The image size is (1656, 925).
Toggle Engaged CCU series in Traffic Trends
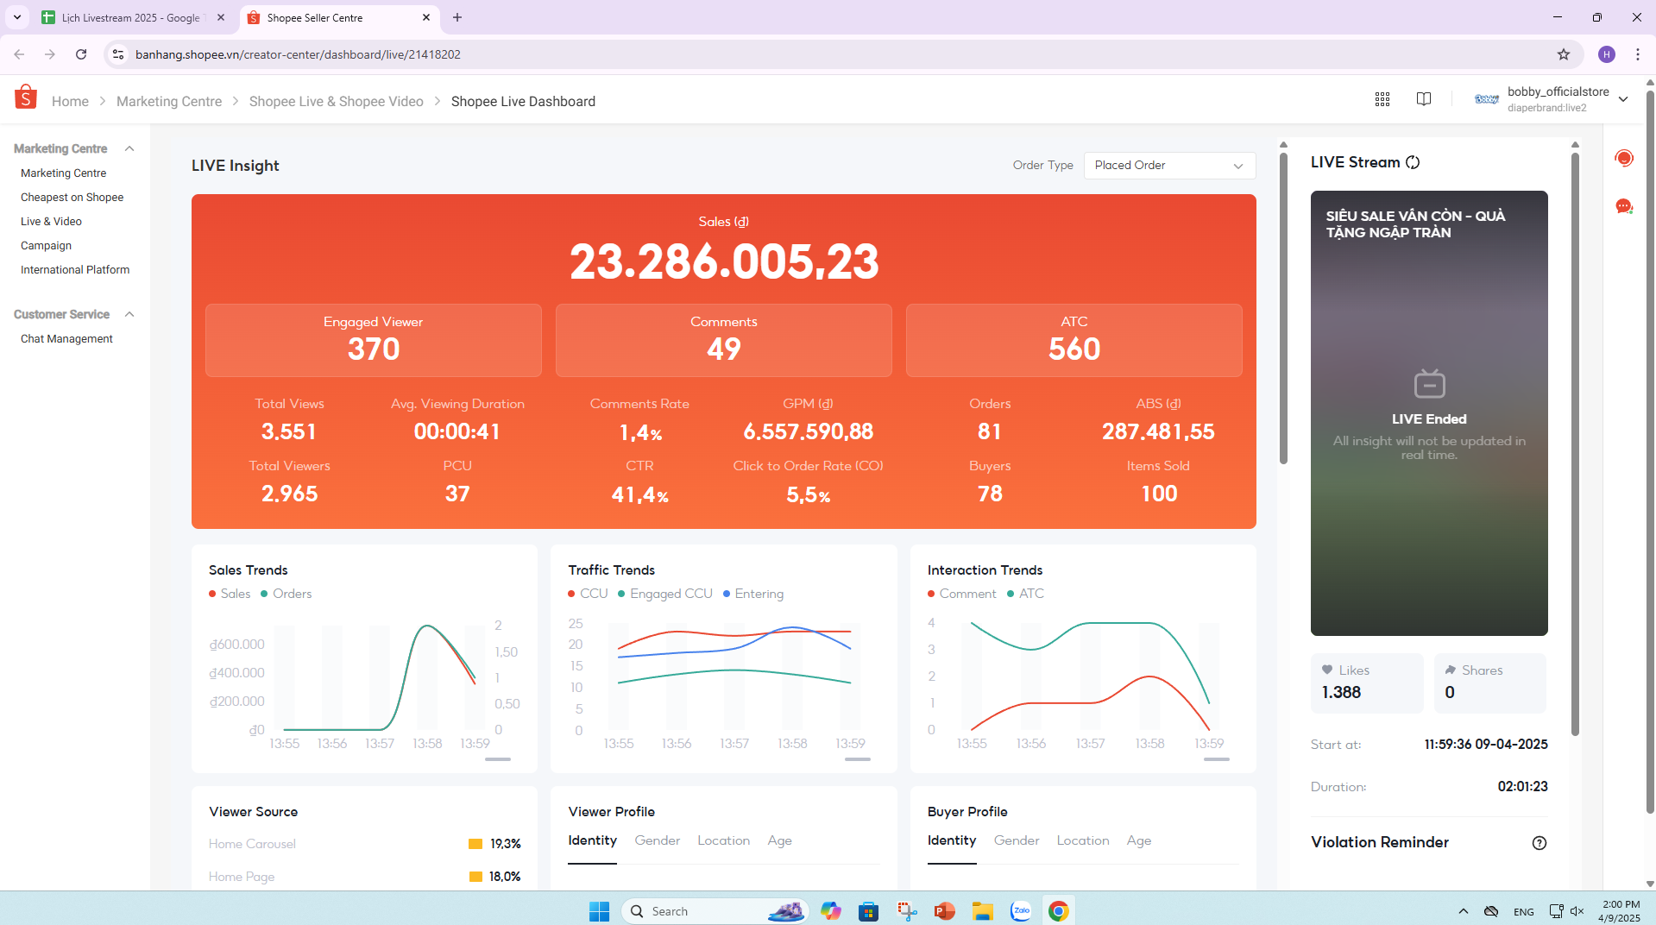click(x=665, y=594)
